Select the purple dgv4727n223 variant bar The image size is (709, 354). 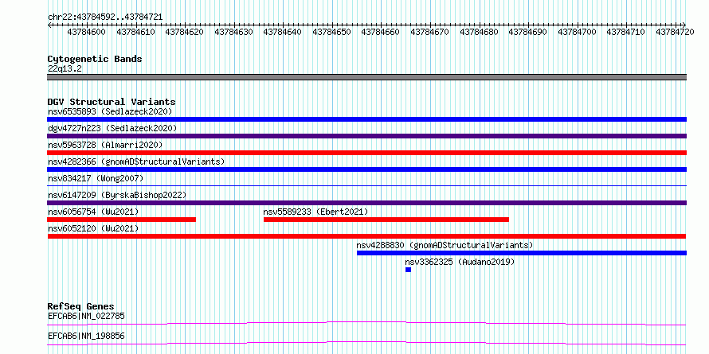(366, 136)
